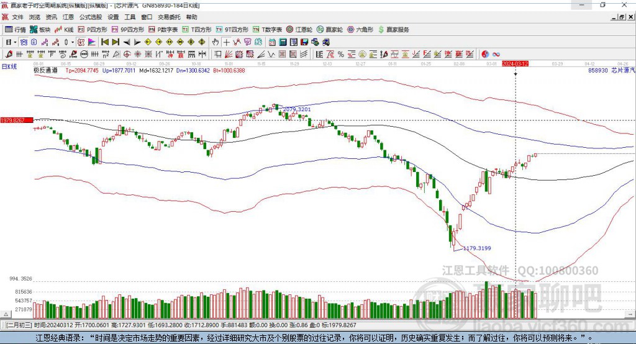This screenshot has height=344, width=636.
Task: Click the 1179.3199 low price label
Action: [x=477, y=248]
